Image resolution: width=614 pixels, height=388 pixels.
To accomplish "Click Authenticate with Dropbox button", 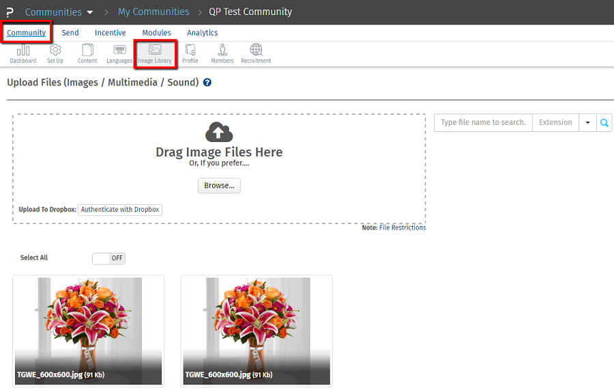I will pos(120,210).
